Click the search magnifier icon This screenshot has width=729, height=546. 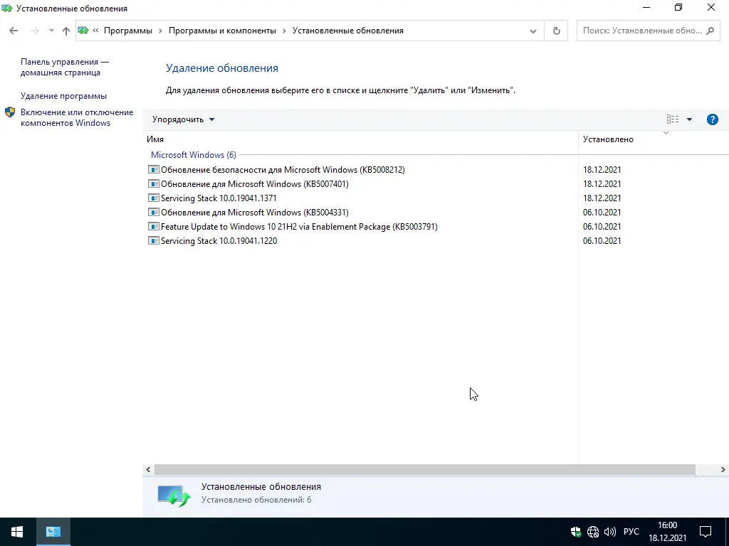click(x=710, y=31)
